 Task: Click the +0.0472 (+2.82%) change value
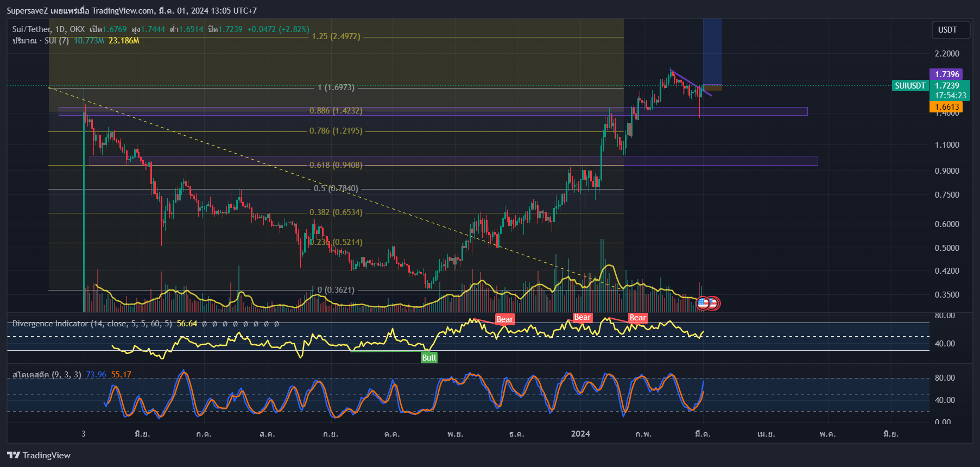(279, 29)
